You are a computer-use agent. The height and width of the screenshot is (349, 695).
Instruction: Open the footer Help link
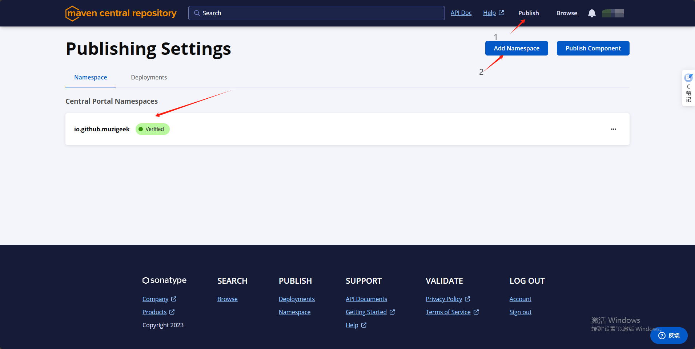point(356,325)
